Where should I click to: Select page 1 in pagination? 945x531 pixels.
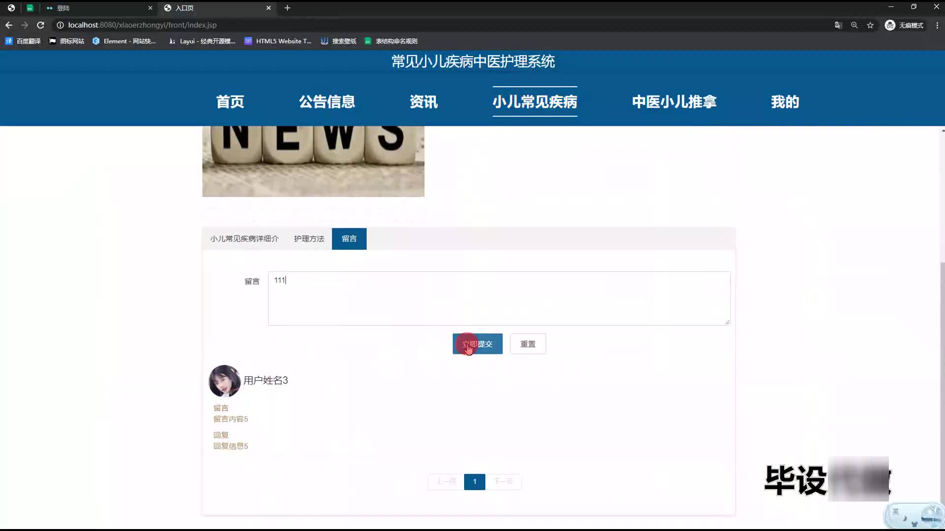[x=474, y=482]
